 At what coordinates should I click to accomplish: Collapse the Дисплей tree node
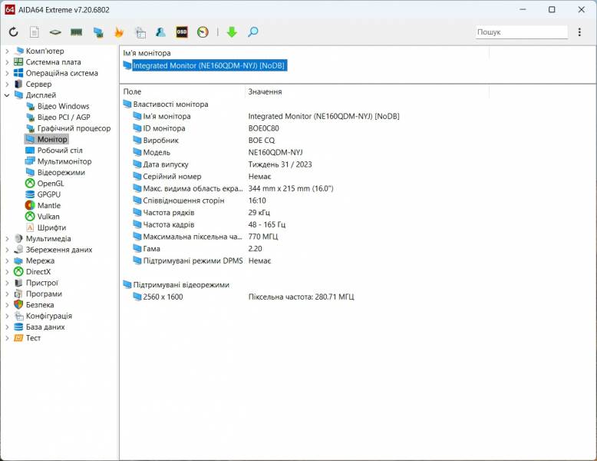click(7, 95)
